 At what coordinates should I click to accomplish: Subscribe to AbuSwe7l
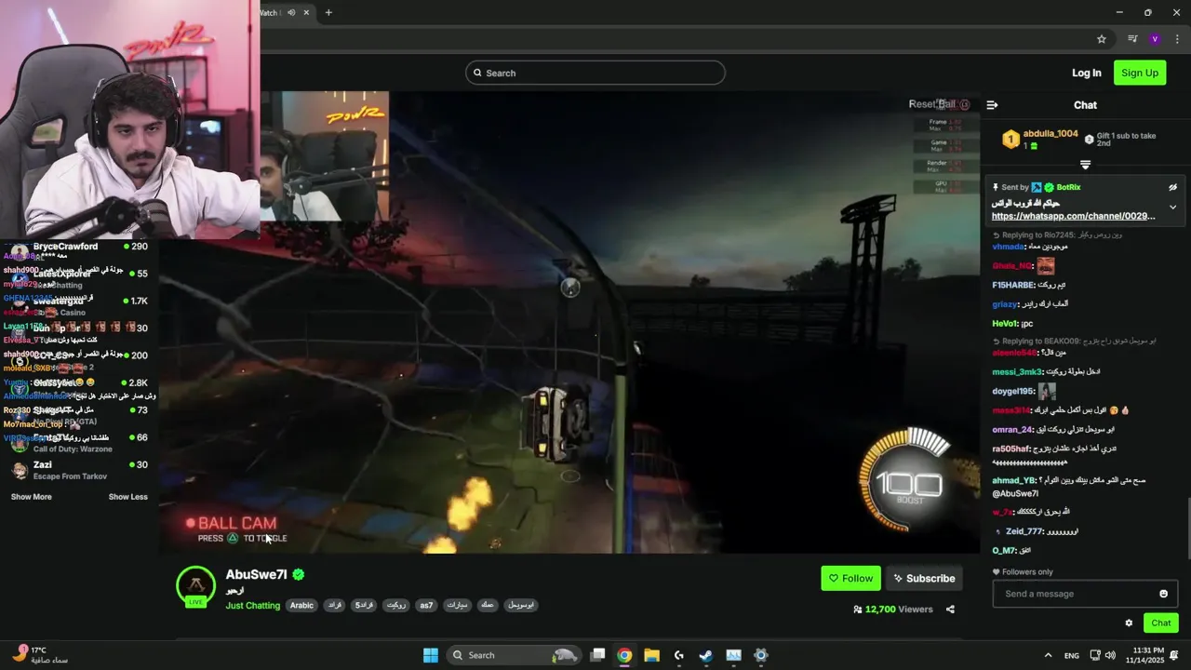(924, 578)
